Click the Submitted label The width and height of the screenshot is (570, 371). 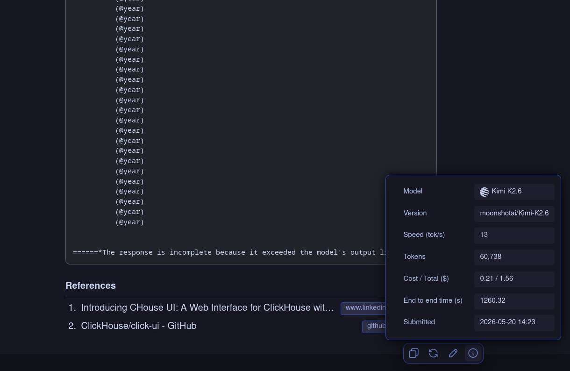(419, 322)
